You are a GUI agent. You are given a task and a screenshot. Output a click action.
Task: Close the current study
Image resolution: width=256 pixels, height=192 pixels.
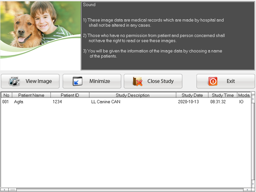tap(153, 81)
